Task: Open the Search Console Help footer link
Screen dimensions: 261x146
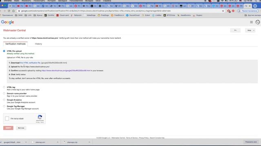Action: pyautogui.click(x=157, y=138)
